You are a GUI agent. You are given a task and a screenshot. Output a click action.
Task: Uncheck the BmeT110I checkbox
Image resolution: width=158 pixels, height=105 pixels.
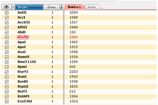click(7, 62)
